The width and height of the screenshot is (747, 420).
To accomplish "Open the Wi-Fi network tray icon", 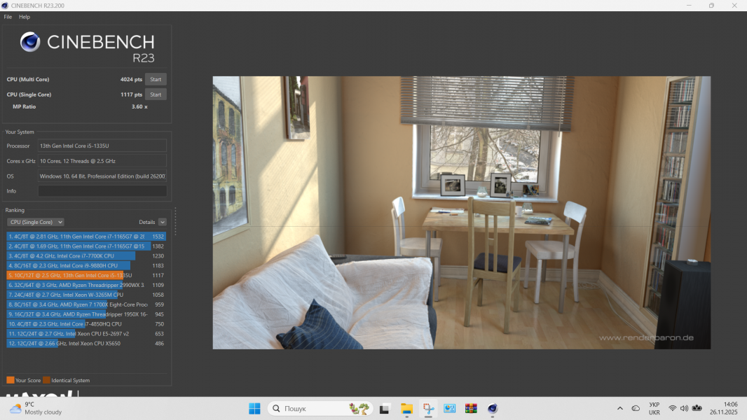I will click(x=672, y=408).
